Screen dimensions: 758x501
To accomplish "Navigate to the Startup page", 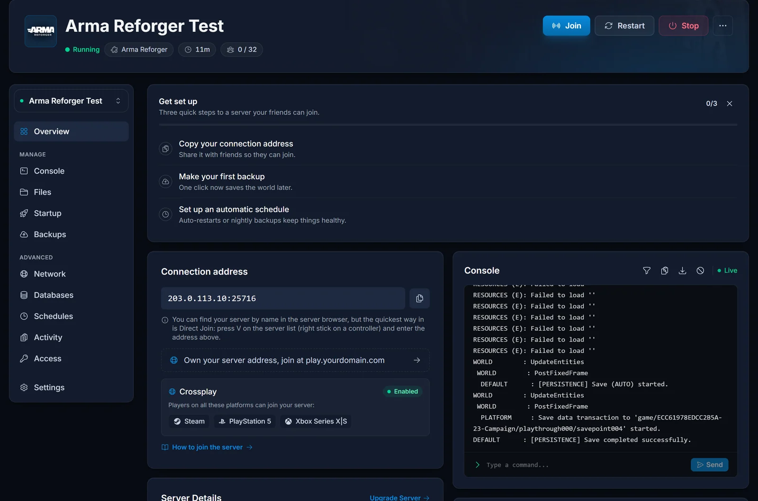I will click(x=71, y=213).
